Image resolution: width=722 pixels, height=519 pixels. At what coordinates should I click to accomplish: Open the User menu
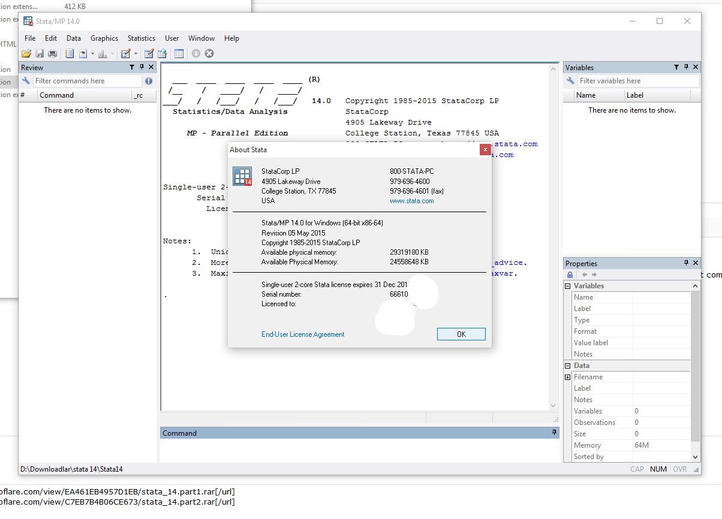[x=172, y=38]
